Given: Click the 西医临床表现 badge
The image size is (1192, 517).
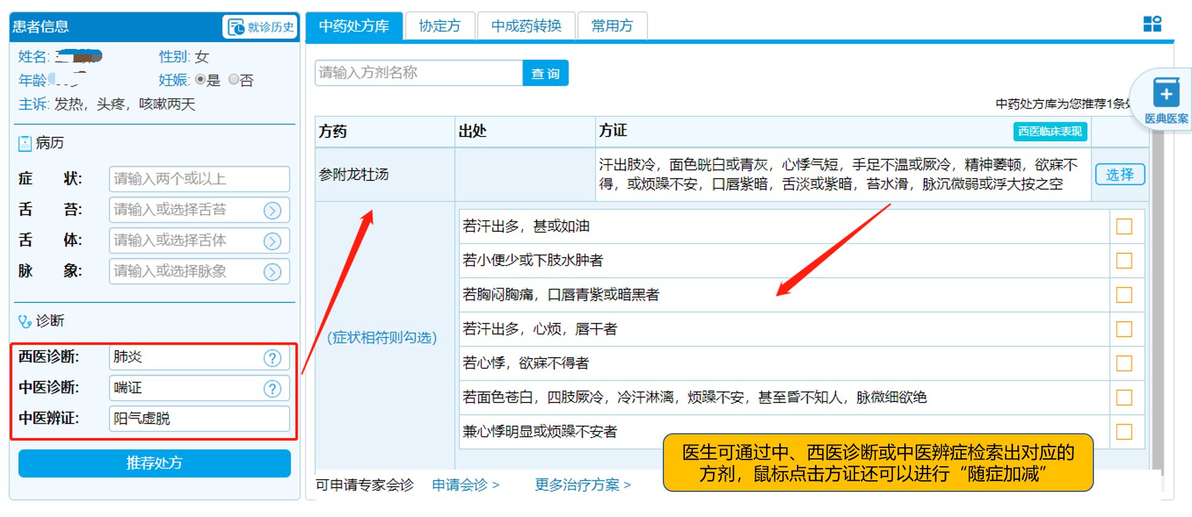Looking at the screenshot, I should (x=1049, y=132).
